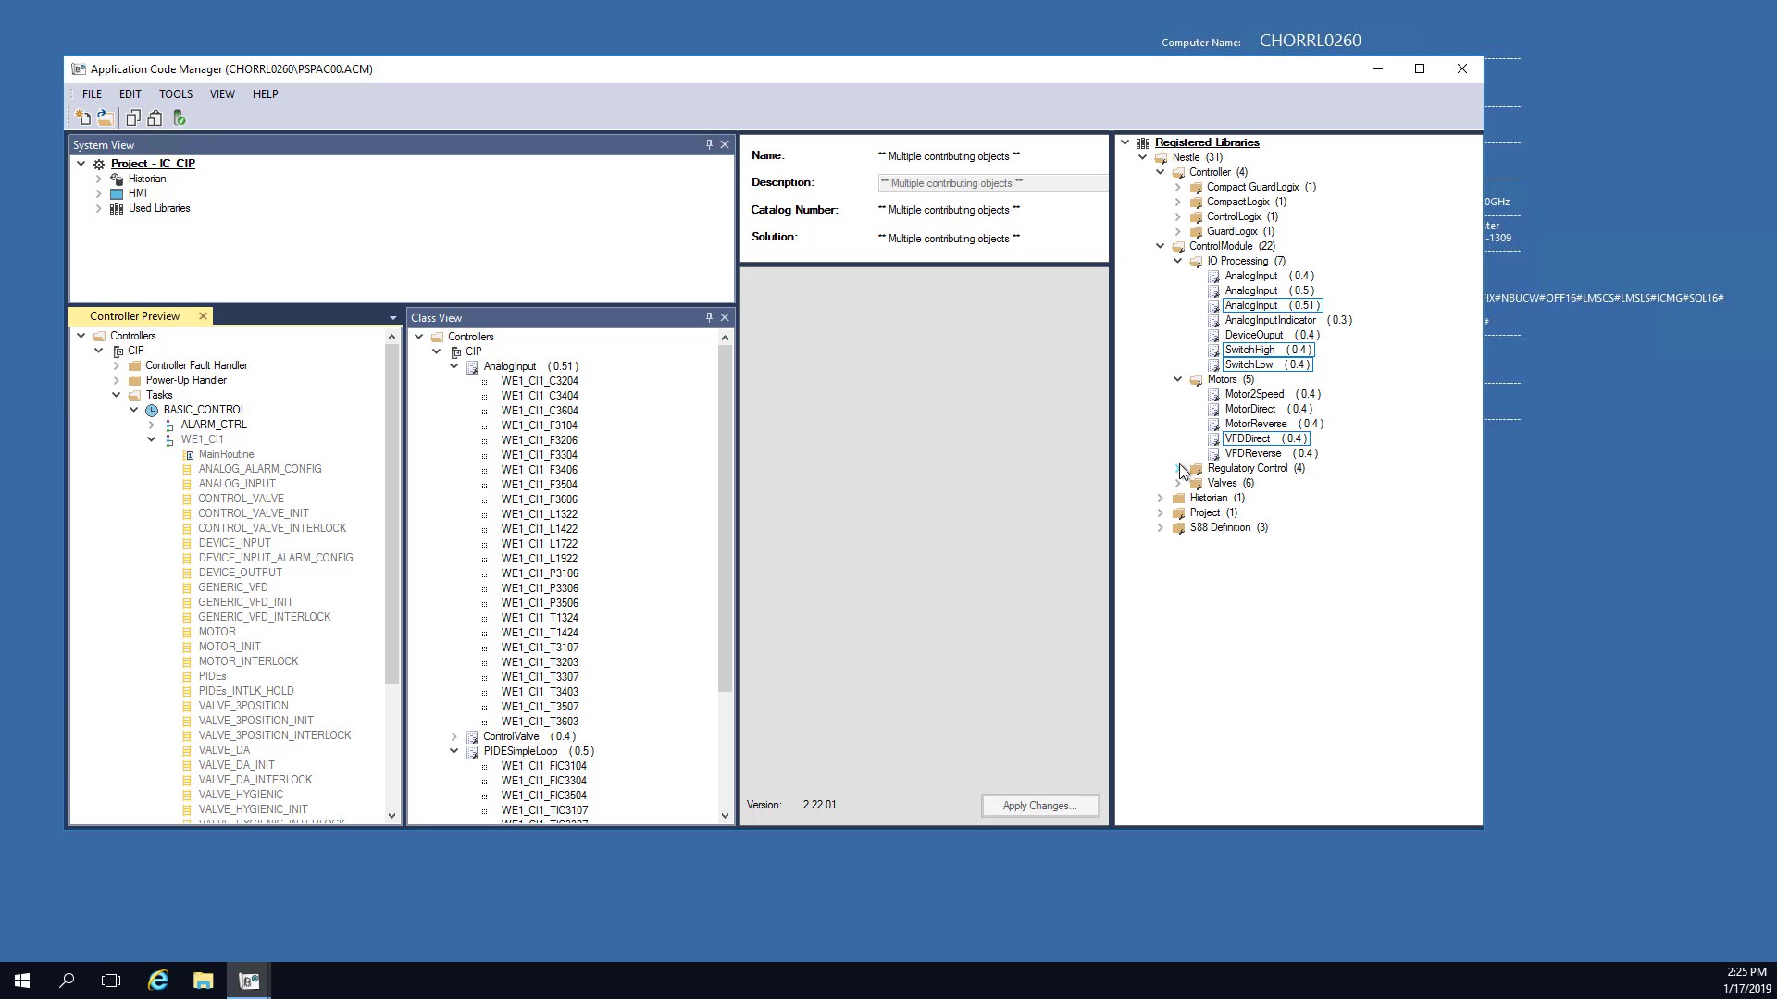
Task: Click the Motor2Speed library object icon
Action: click(x=1213, y=394)
